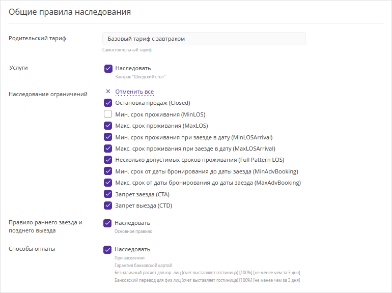Viewport: 392px width, 293px height.
Task: Uncheck Макс. срок проживания (MaxLOS)
Action: coord(108,126)
